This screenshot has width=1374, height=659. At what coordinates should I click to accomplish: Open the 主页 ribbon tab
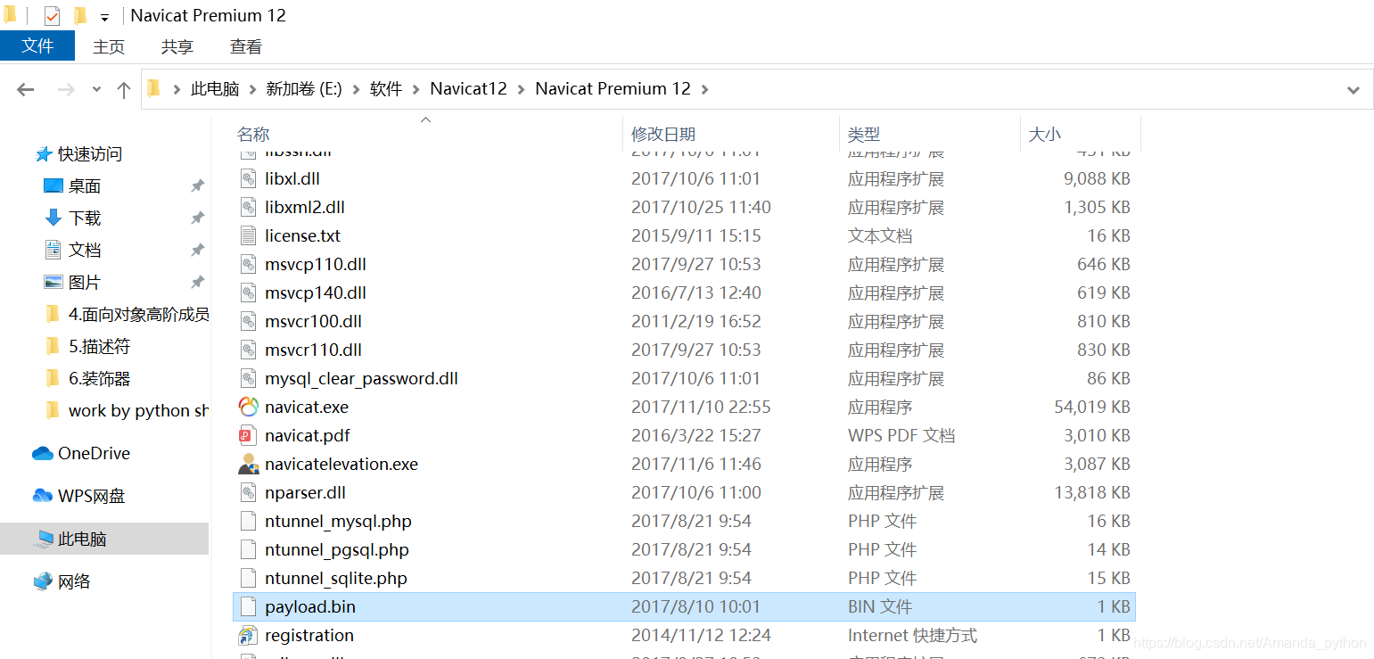pos(109,46)
